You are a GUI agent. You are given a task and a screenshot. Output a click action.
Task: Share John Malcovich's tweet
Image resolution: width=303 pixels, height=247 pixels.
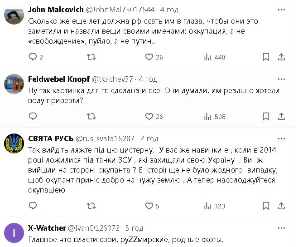coord(281,57)
